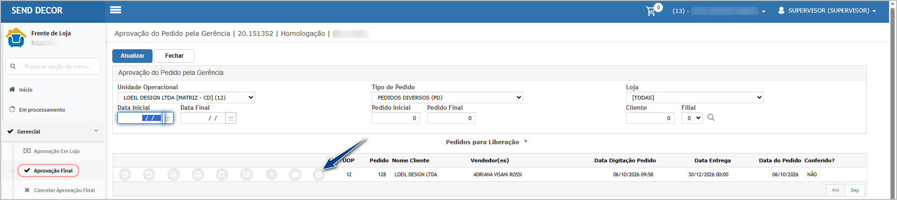Open the Unidade Operacional dropdown
Screen dimensions: 897x200
tap(186, 98)
